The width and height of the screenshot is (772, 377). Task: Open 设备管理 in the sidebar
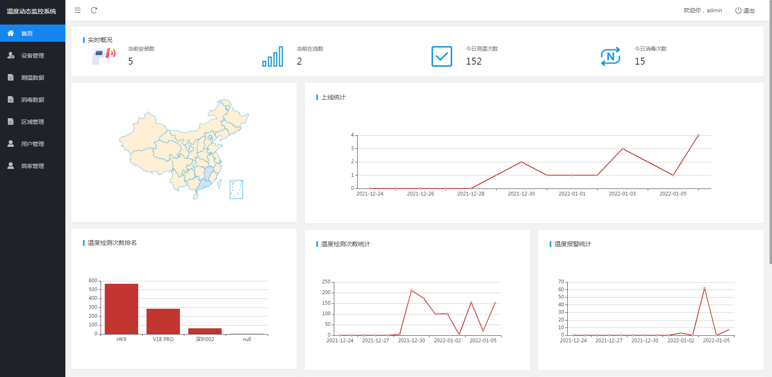pos(33,56)
